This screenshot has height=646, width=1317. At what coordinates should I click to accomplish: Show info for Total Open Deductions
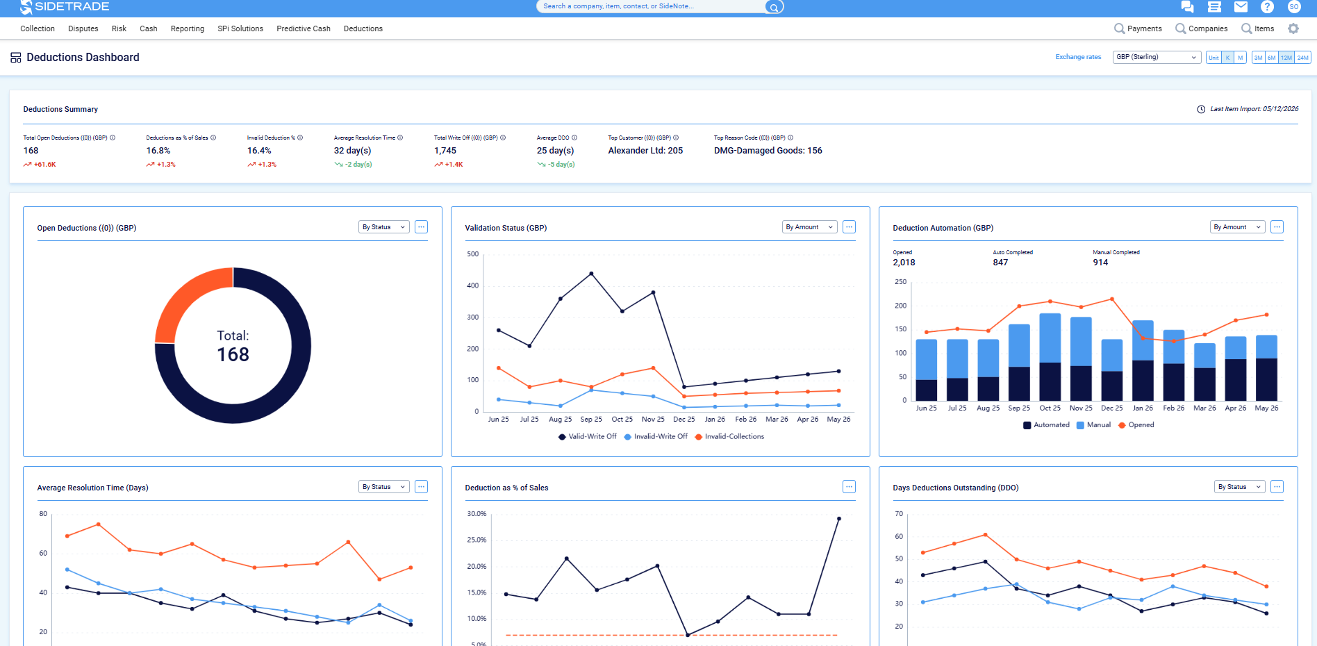coord(113,138)
